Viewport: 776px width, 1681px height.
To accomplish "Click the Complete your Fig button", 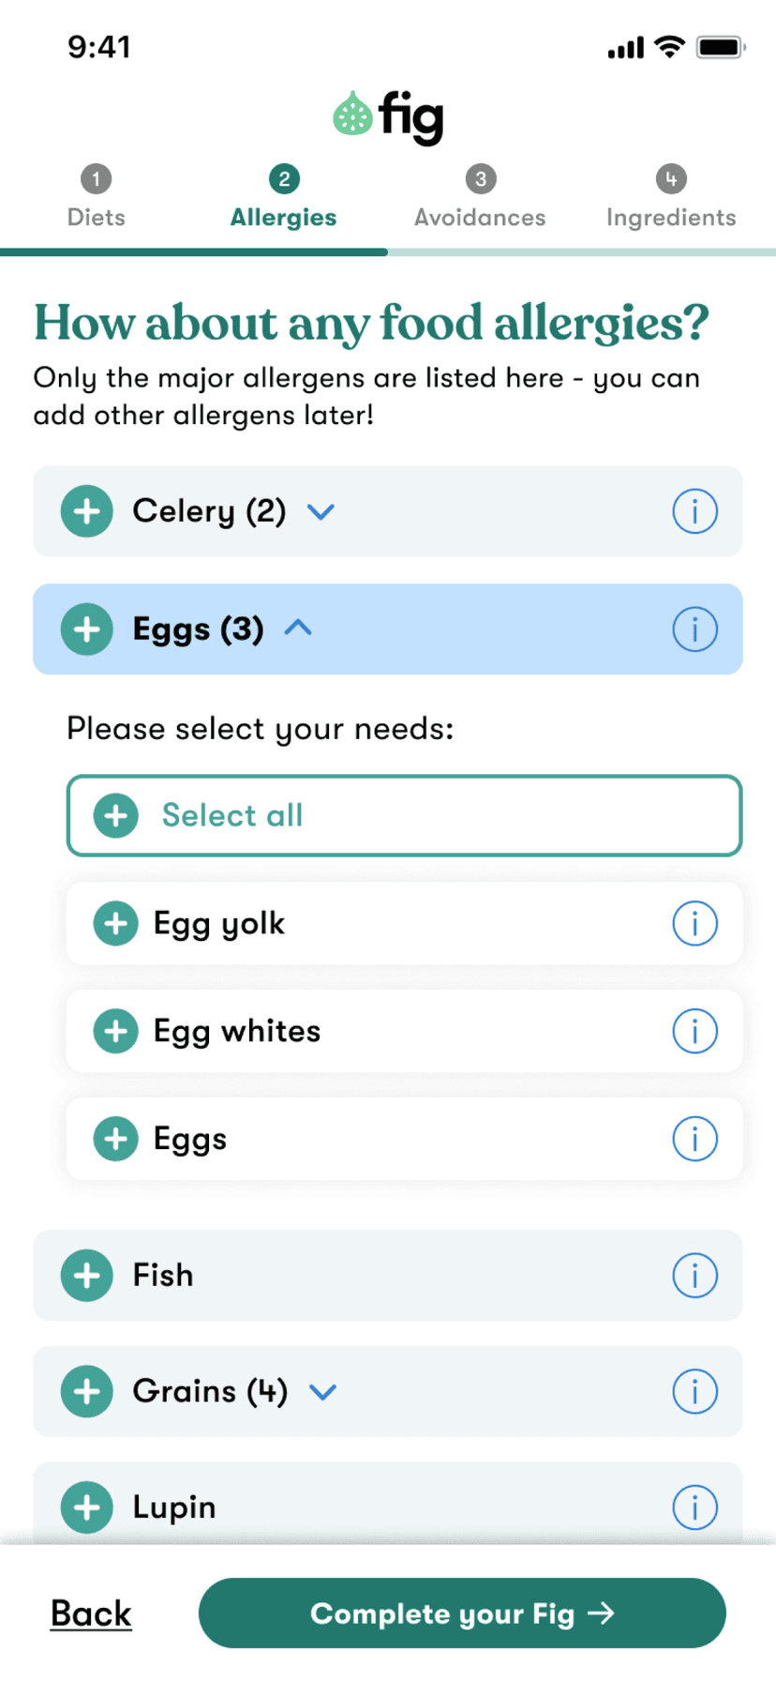I will pyautogui.click(x=463, y=1613).
